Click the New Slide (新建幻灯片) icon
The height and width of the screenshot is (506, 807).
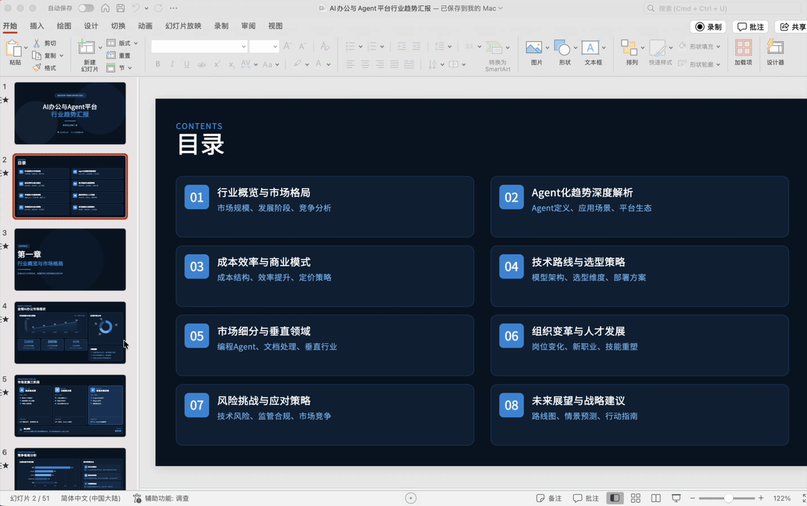point(86,48)
